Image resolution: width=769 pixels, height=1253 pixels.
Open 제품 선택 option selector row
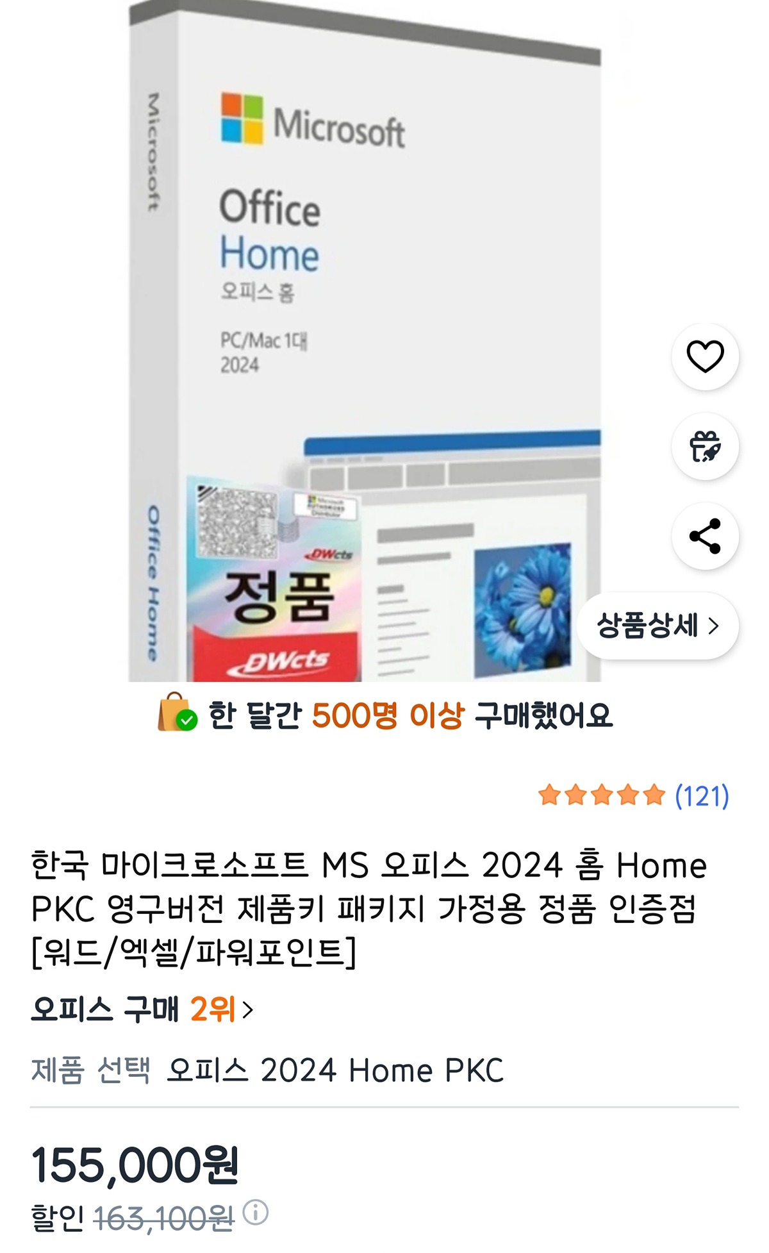click(384, 1070)
